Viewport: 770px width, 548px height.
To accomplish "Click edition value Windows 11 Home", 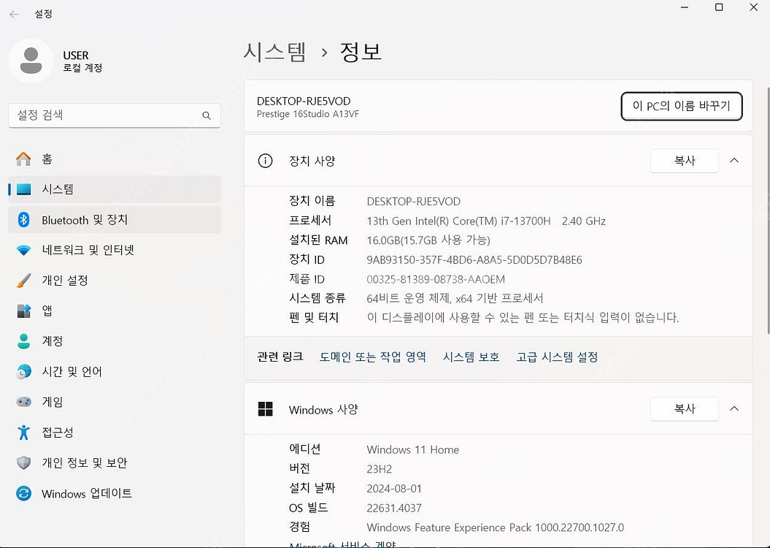I will (412, 449).
